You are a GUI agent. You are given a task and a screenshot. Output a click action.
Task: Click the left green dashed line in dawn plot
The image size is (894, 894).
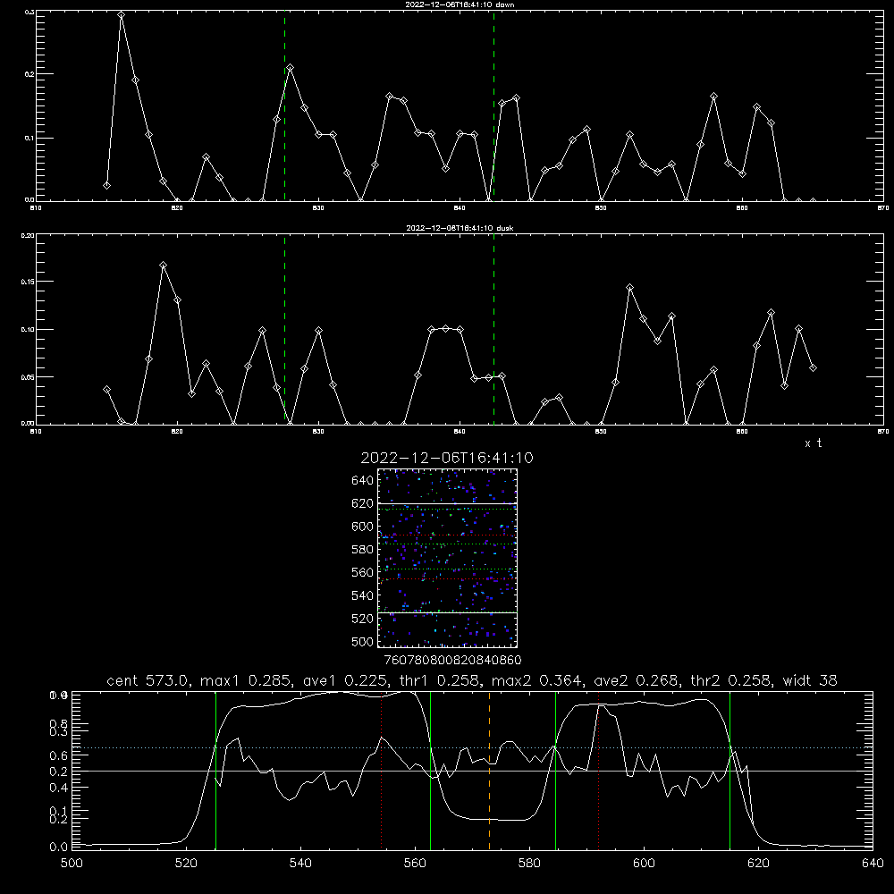coord(284,105)
